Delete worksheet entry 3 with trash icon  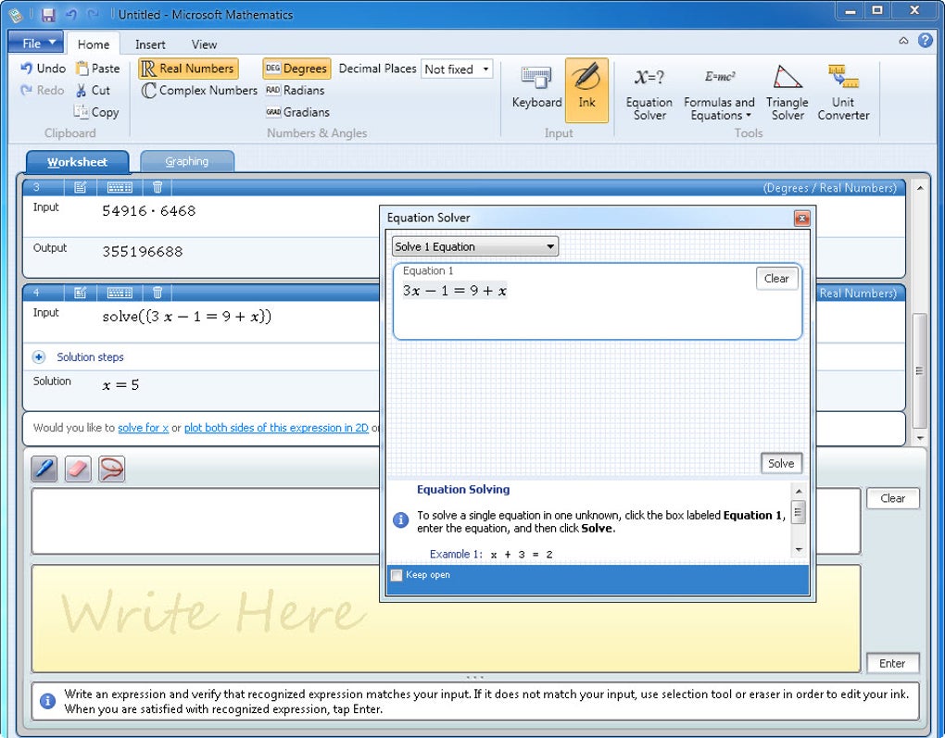click(x=157, y=187)
